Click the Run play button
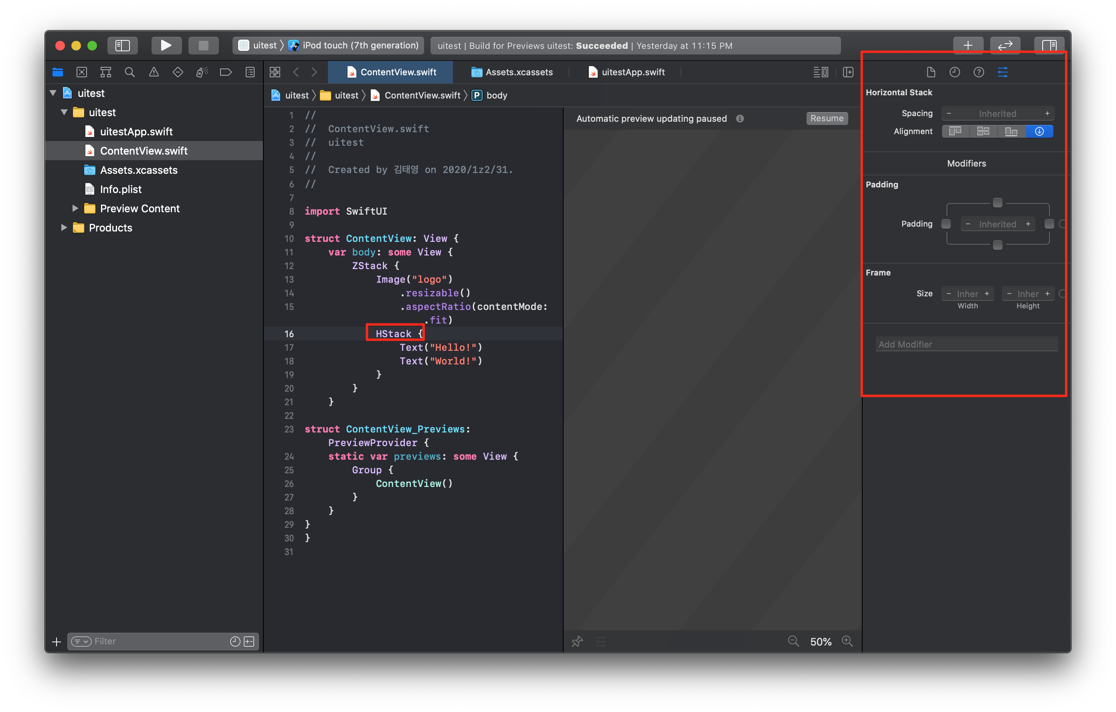 click(x=166, y=45)
